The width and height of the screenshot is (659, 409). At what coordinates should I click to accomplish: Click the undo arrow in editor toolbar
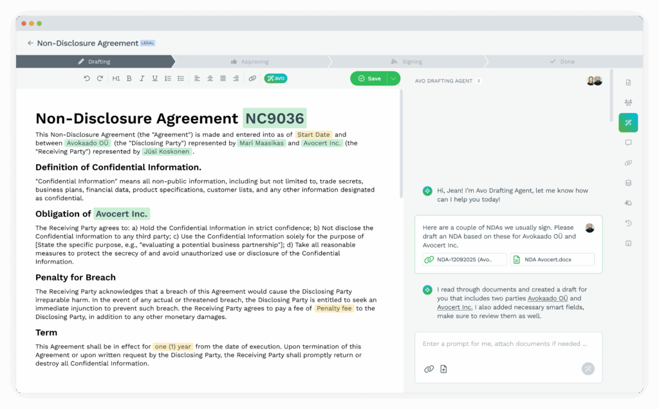(87, 78)
